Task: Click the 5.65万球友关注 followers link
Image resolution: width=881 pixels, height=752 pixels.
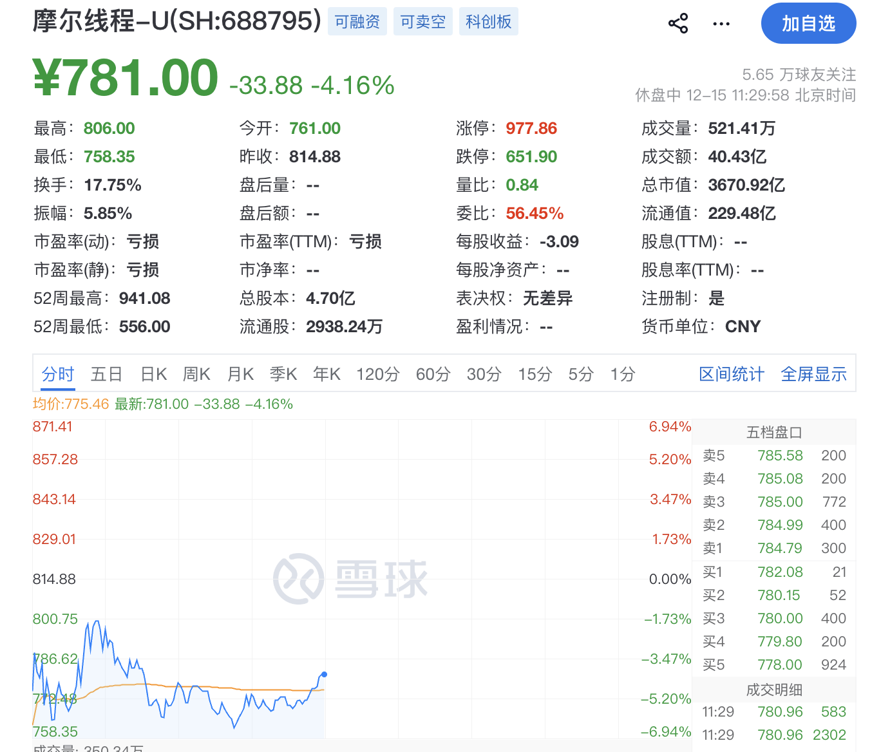Action: [799, 74]
